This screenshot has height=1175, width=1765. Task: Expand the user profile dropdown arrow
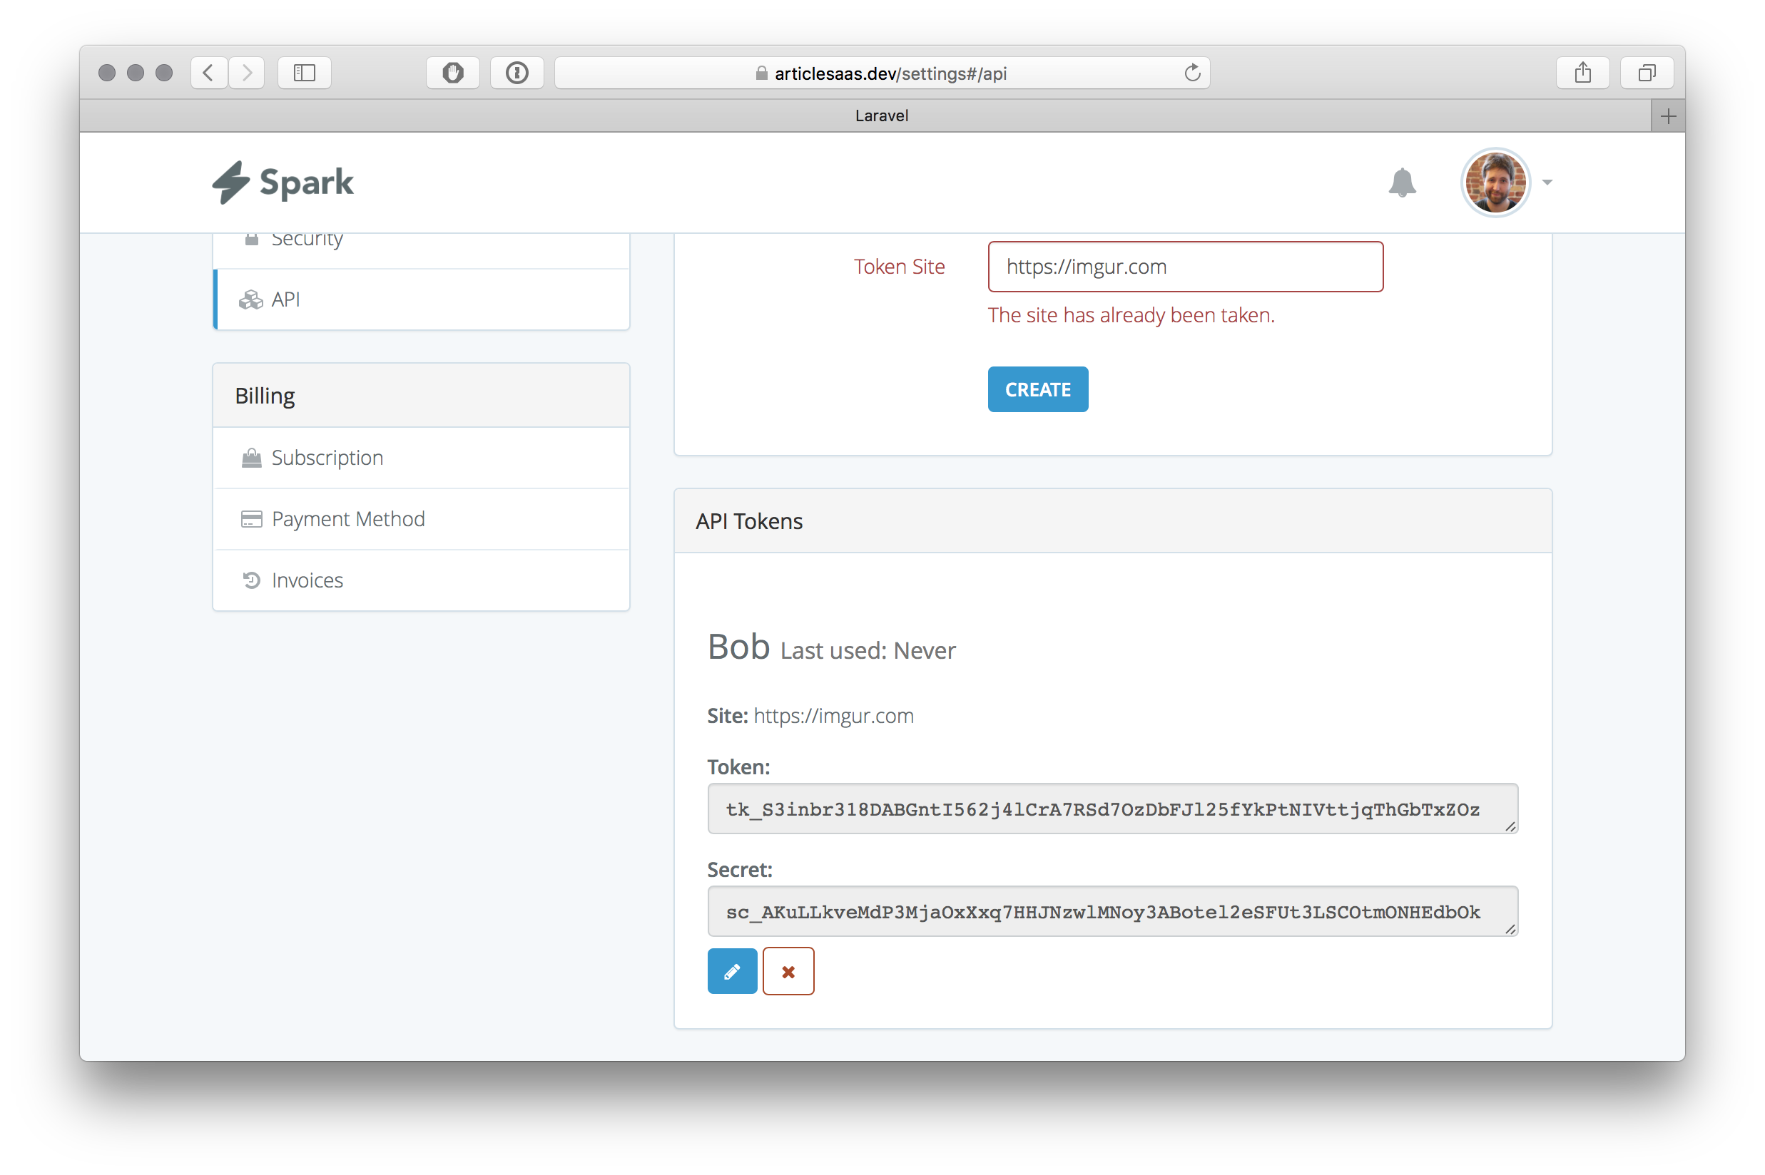pyautogui.click(x=1547, y=182)
